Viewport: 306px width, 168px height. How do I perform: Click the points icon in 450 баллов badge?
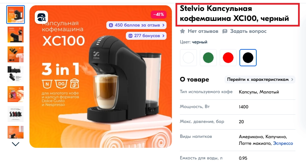click(x=111, y=25)
